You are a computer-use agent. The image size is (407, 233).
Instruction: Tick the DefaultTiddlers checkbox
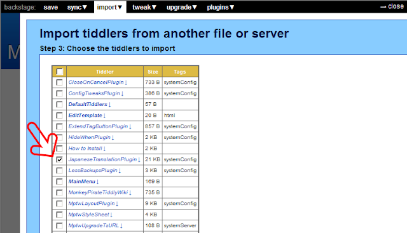point(59,105)
